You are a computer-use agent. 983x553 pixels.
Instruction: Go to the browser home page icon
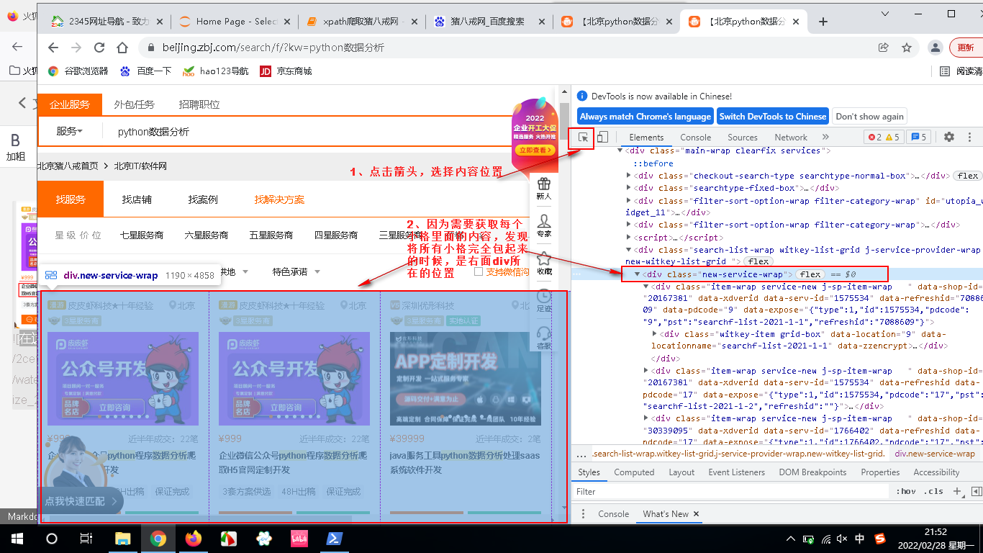[124, 48]
